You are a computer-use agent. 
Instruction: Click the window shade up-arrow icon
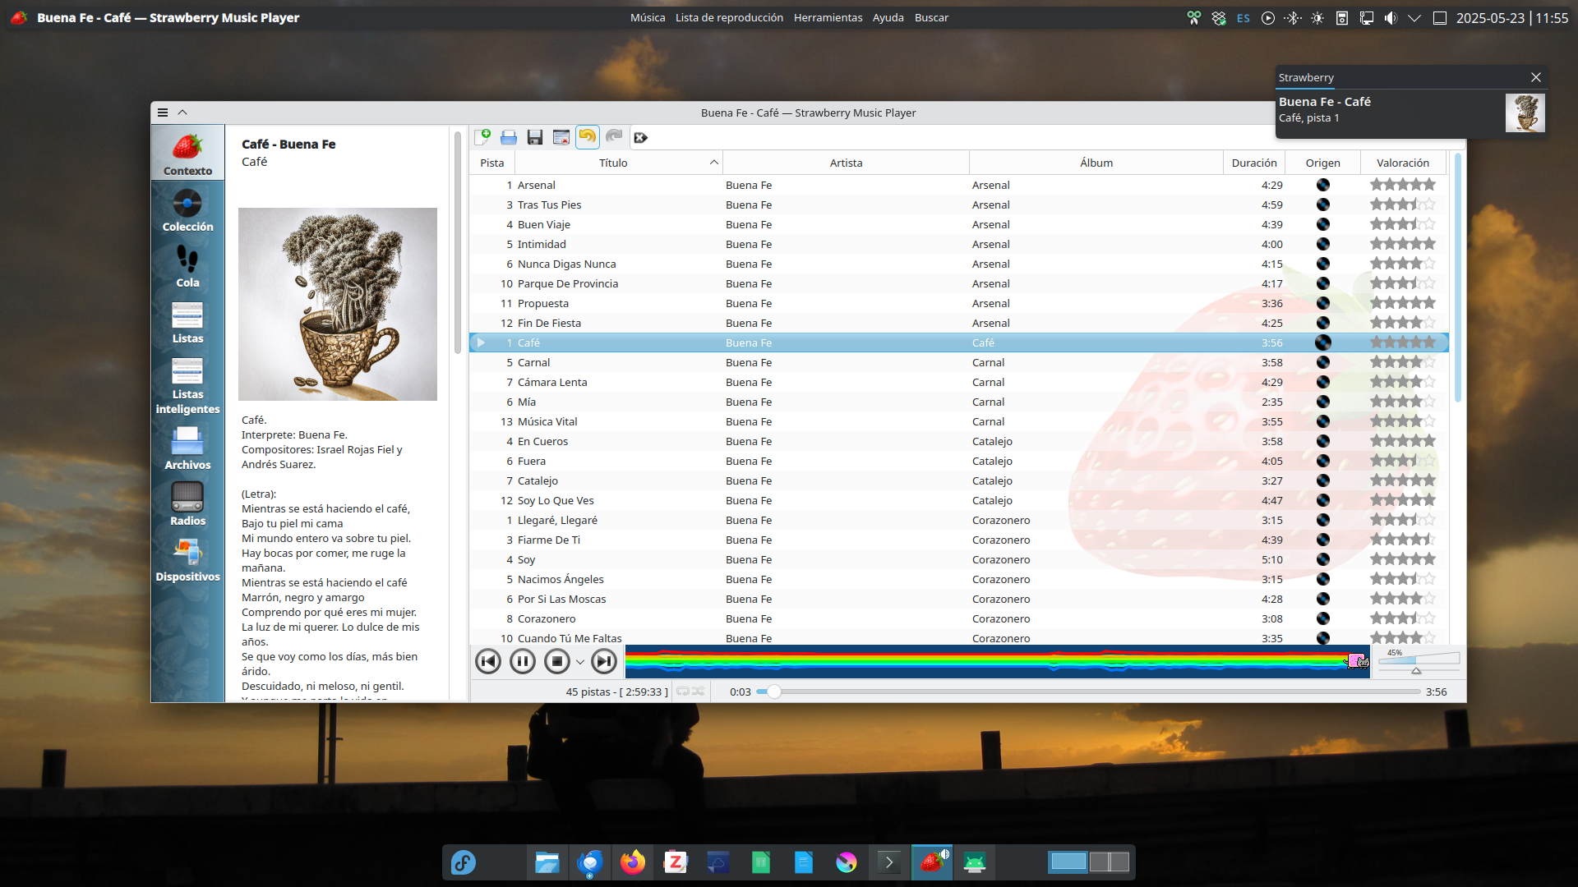click(182, 113)
